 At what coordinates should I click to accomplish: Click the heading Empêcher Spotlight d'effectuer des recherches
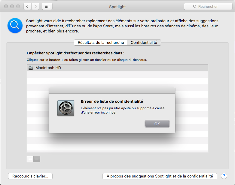(x=75, y=53)
